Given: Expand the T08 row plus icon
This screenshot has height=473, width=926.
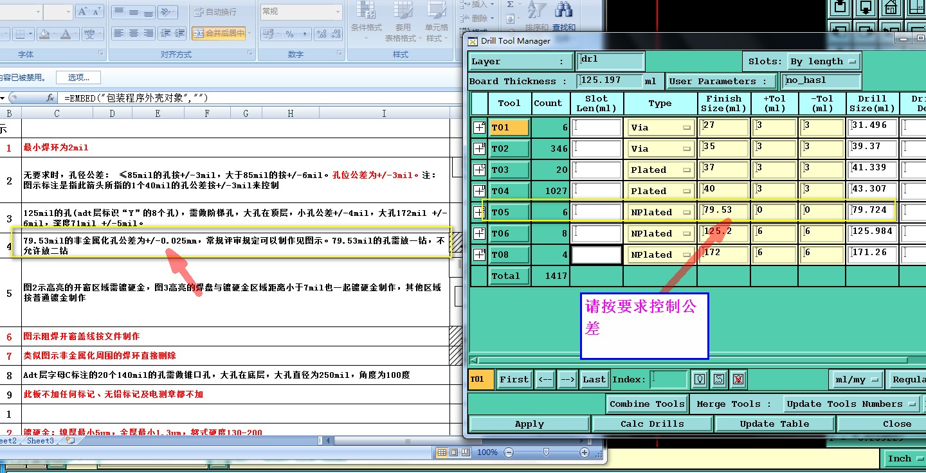Looking at the screenshot, I should pyautogui.click(x=479, y=254).
